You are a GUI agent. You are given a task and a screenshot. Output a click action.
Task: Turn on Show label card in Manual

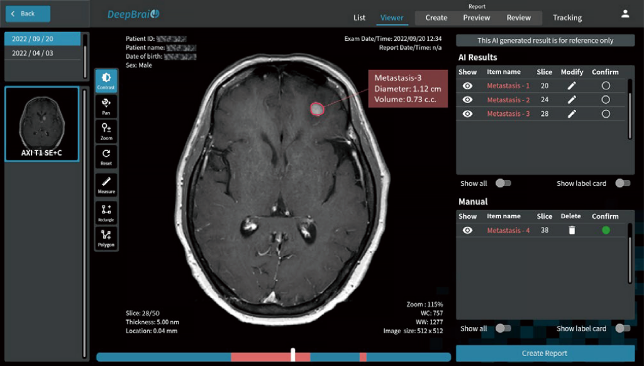tap(622, 328)
